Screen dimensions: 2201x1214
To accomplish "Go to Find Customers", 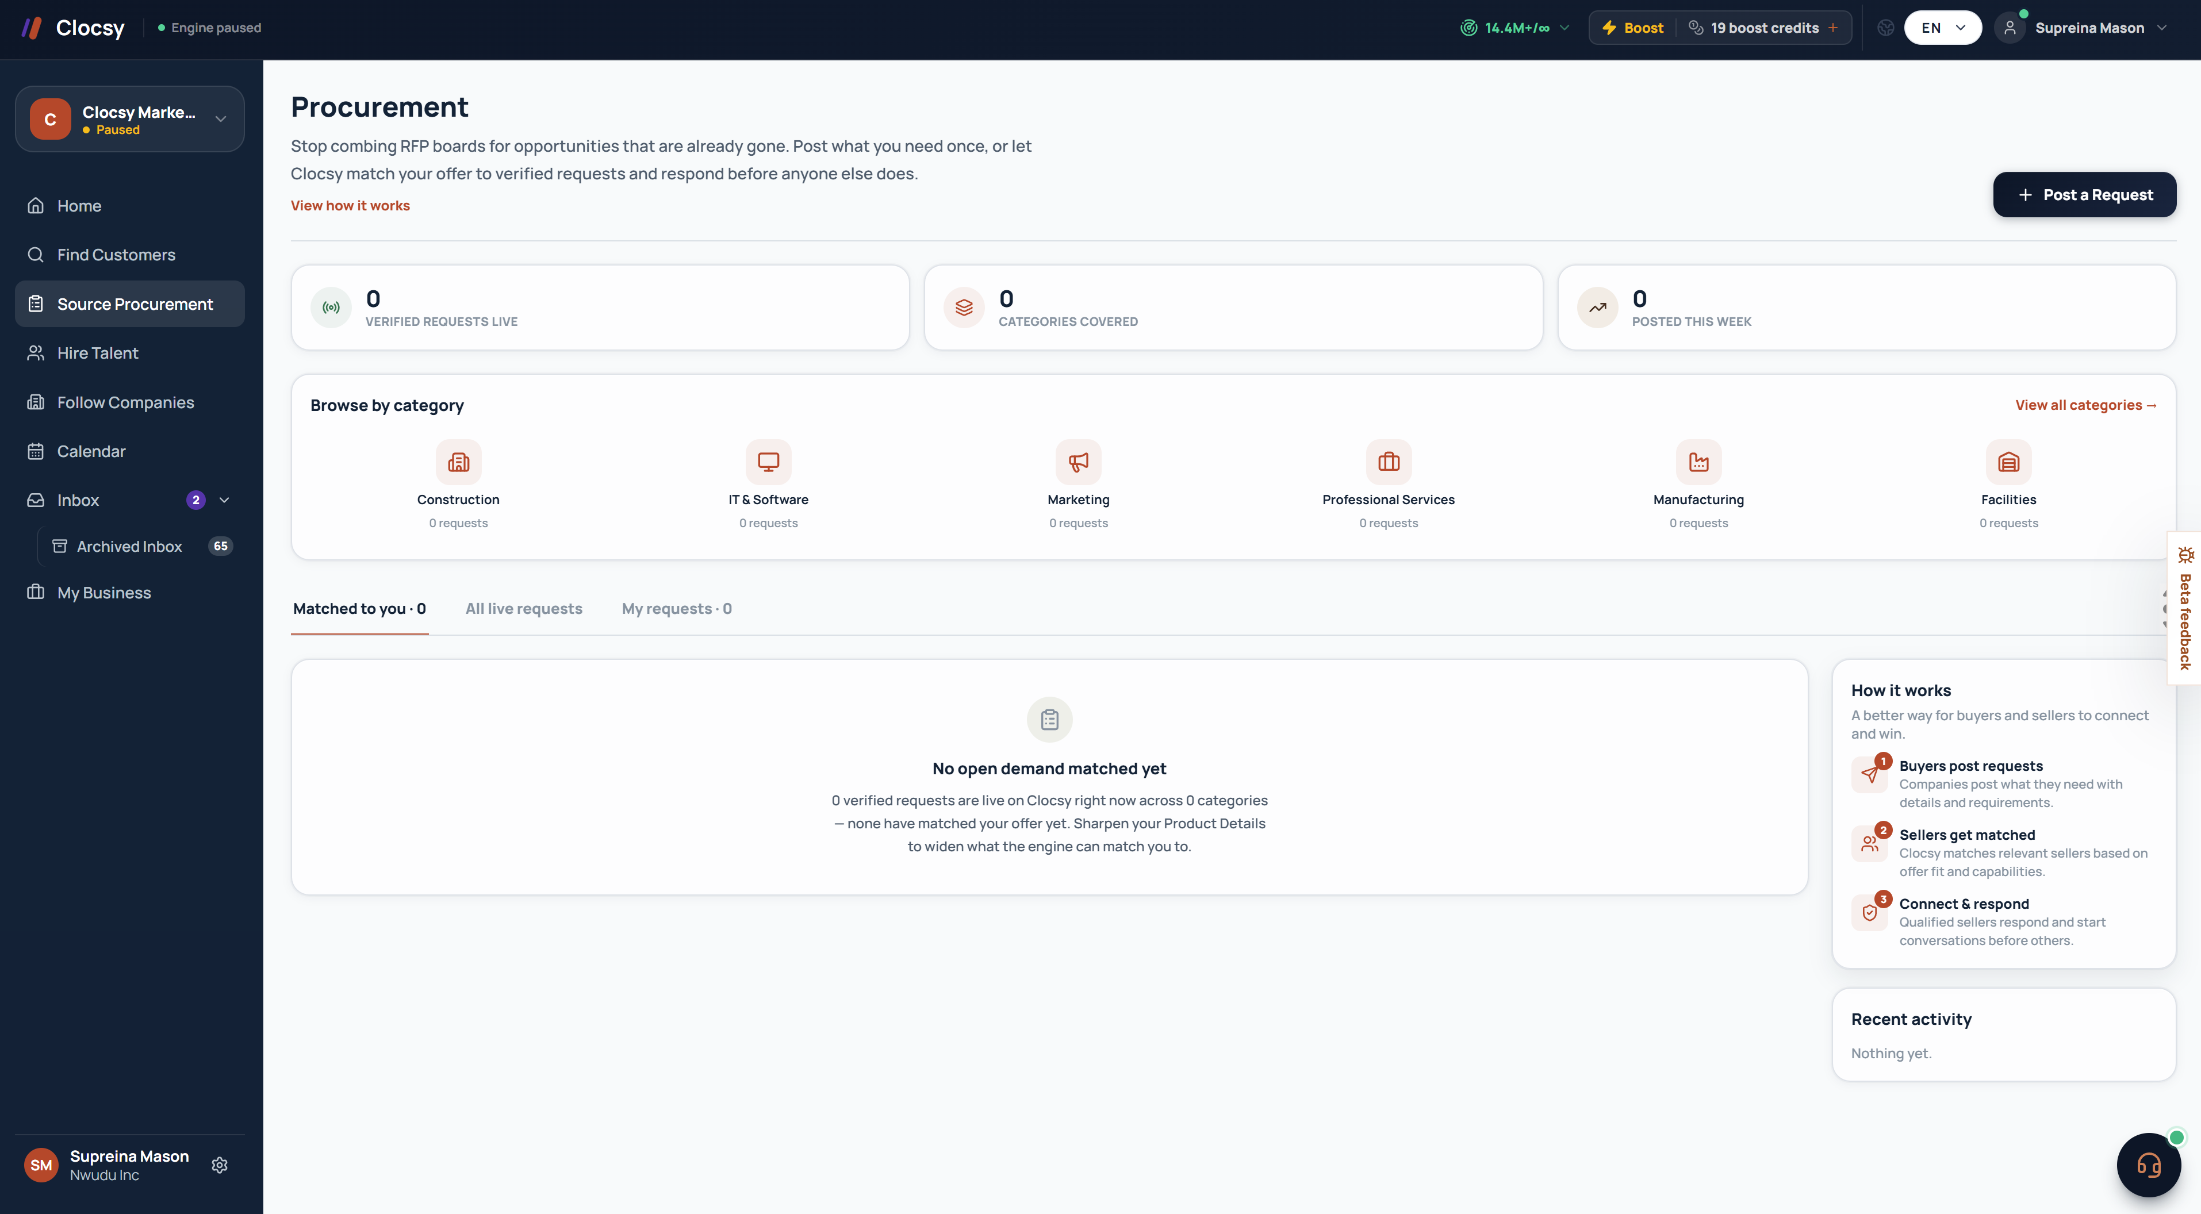I will click(130, 255).
